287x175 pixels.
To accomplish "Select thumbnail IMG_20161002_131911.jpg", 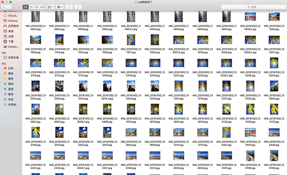I will (131, 40).
